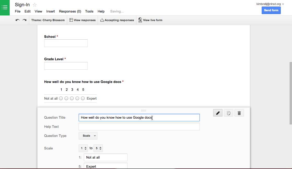This screenshot has height=169, width=292.
Task: Click the Help Text input field
Action: point(139,126)
